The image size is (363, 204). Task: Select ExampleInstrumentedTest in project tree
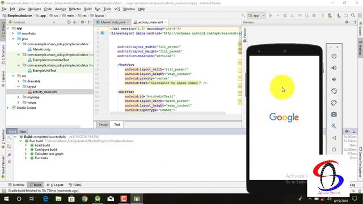tap(51, 60)
